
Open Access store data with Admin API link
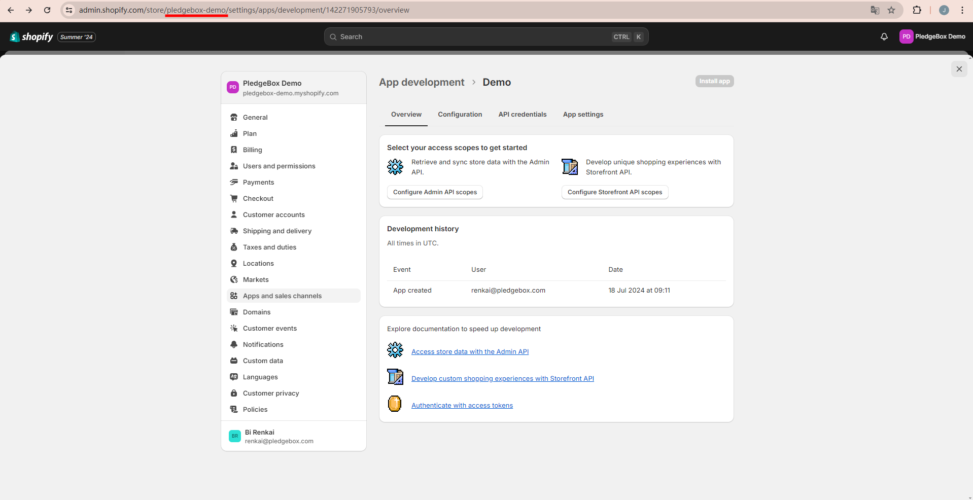click(470, 352)
